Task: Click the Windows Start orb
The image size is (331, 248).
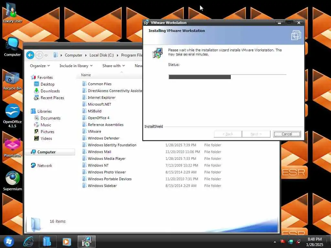Action: click(9, 242)
